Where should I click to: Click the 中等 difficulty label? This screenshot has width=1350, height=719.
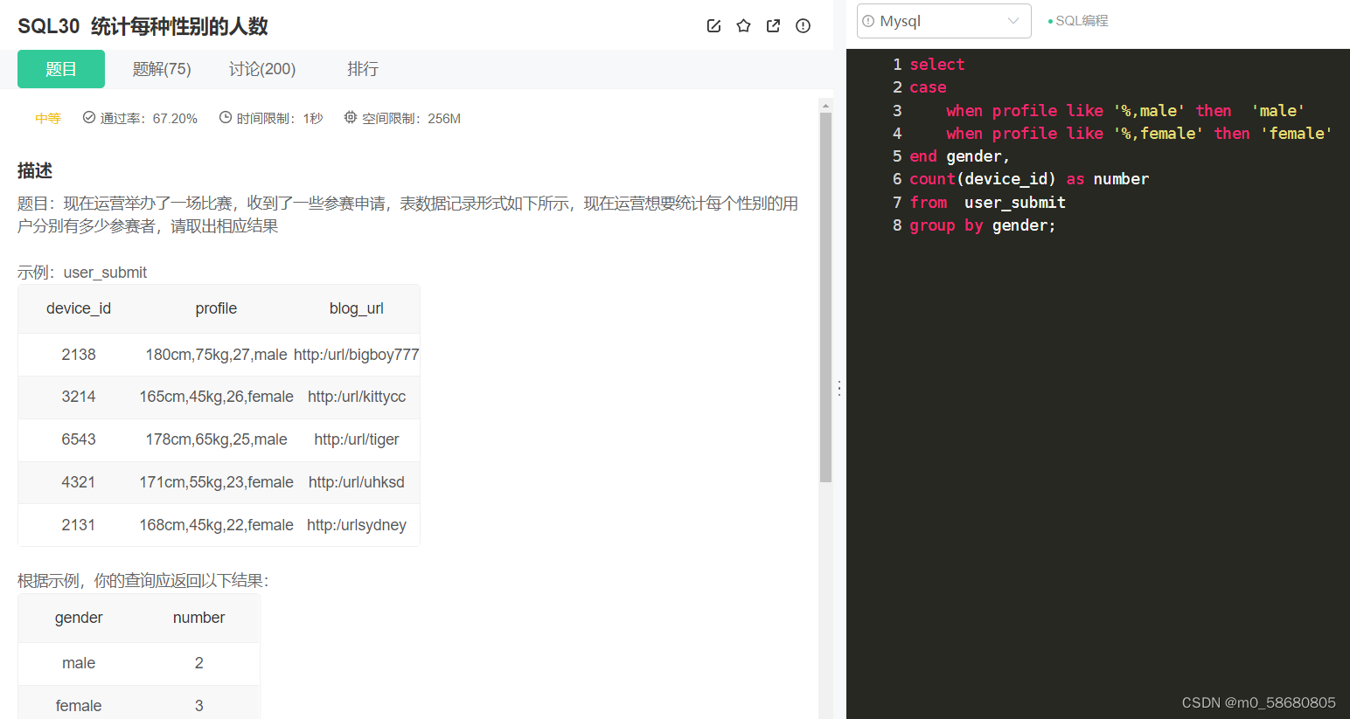click(x=48, y=118)
